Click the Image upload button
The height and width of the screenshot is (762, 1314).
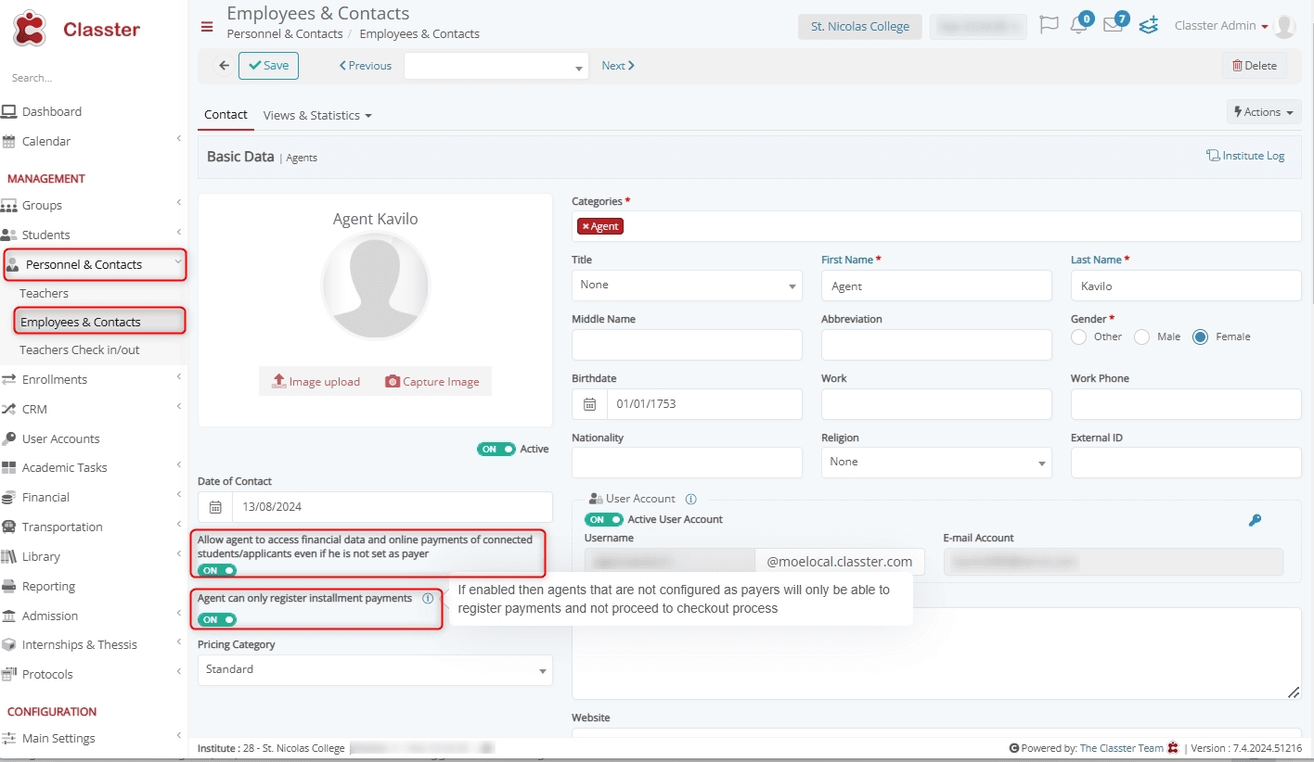(316, 382)
